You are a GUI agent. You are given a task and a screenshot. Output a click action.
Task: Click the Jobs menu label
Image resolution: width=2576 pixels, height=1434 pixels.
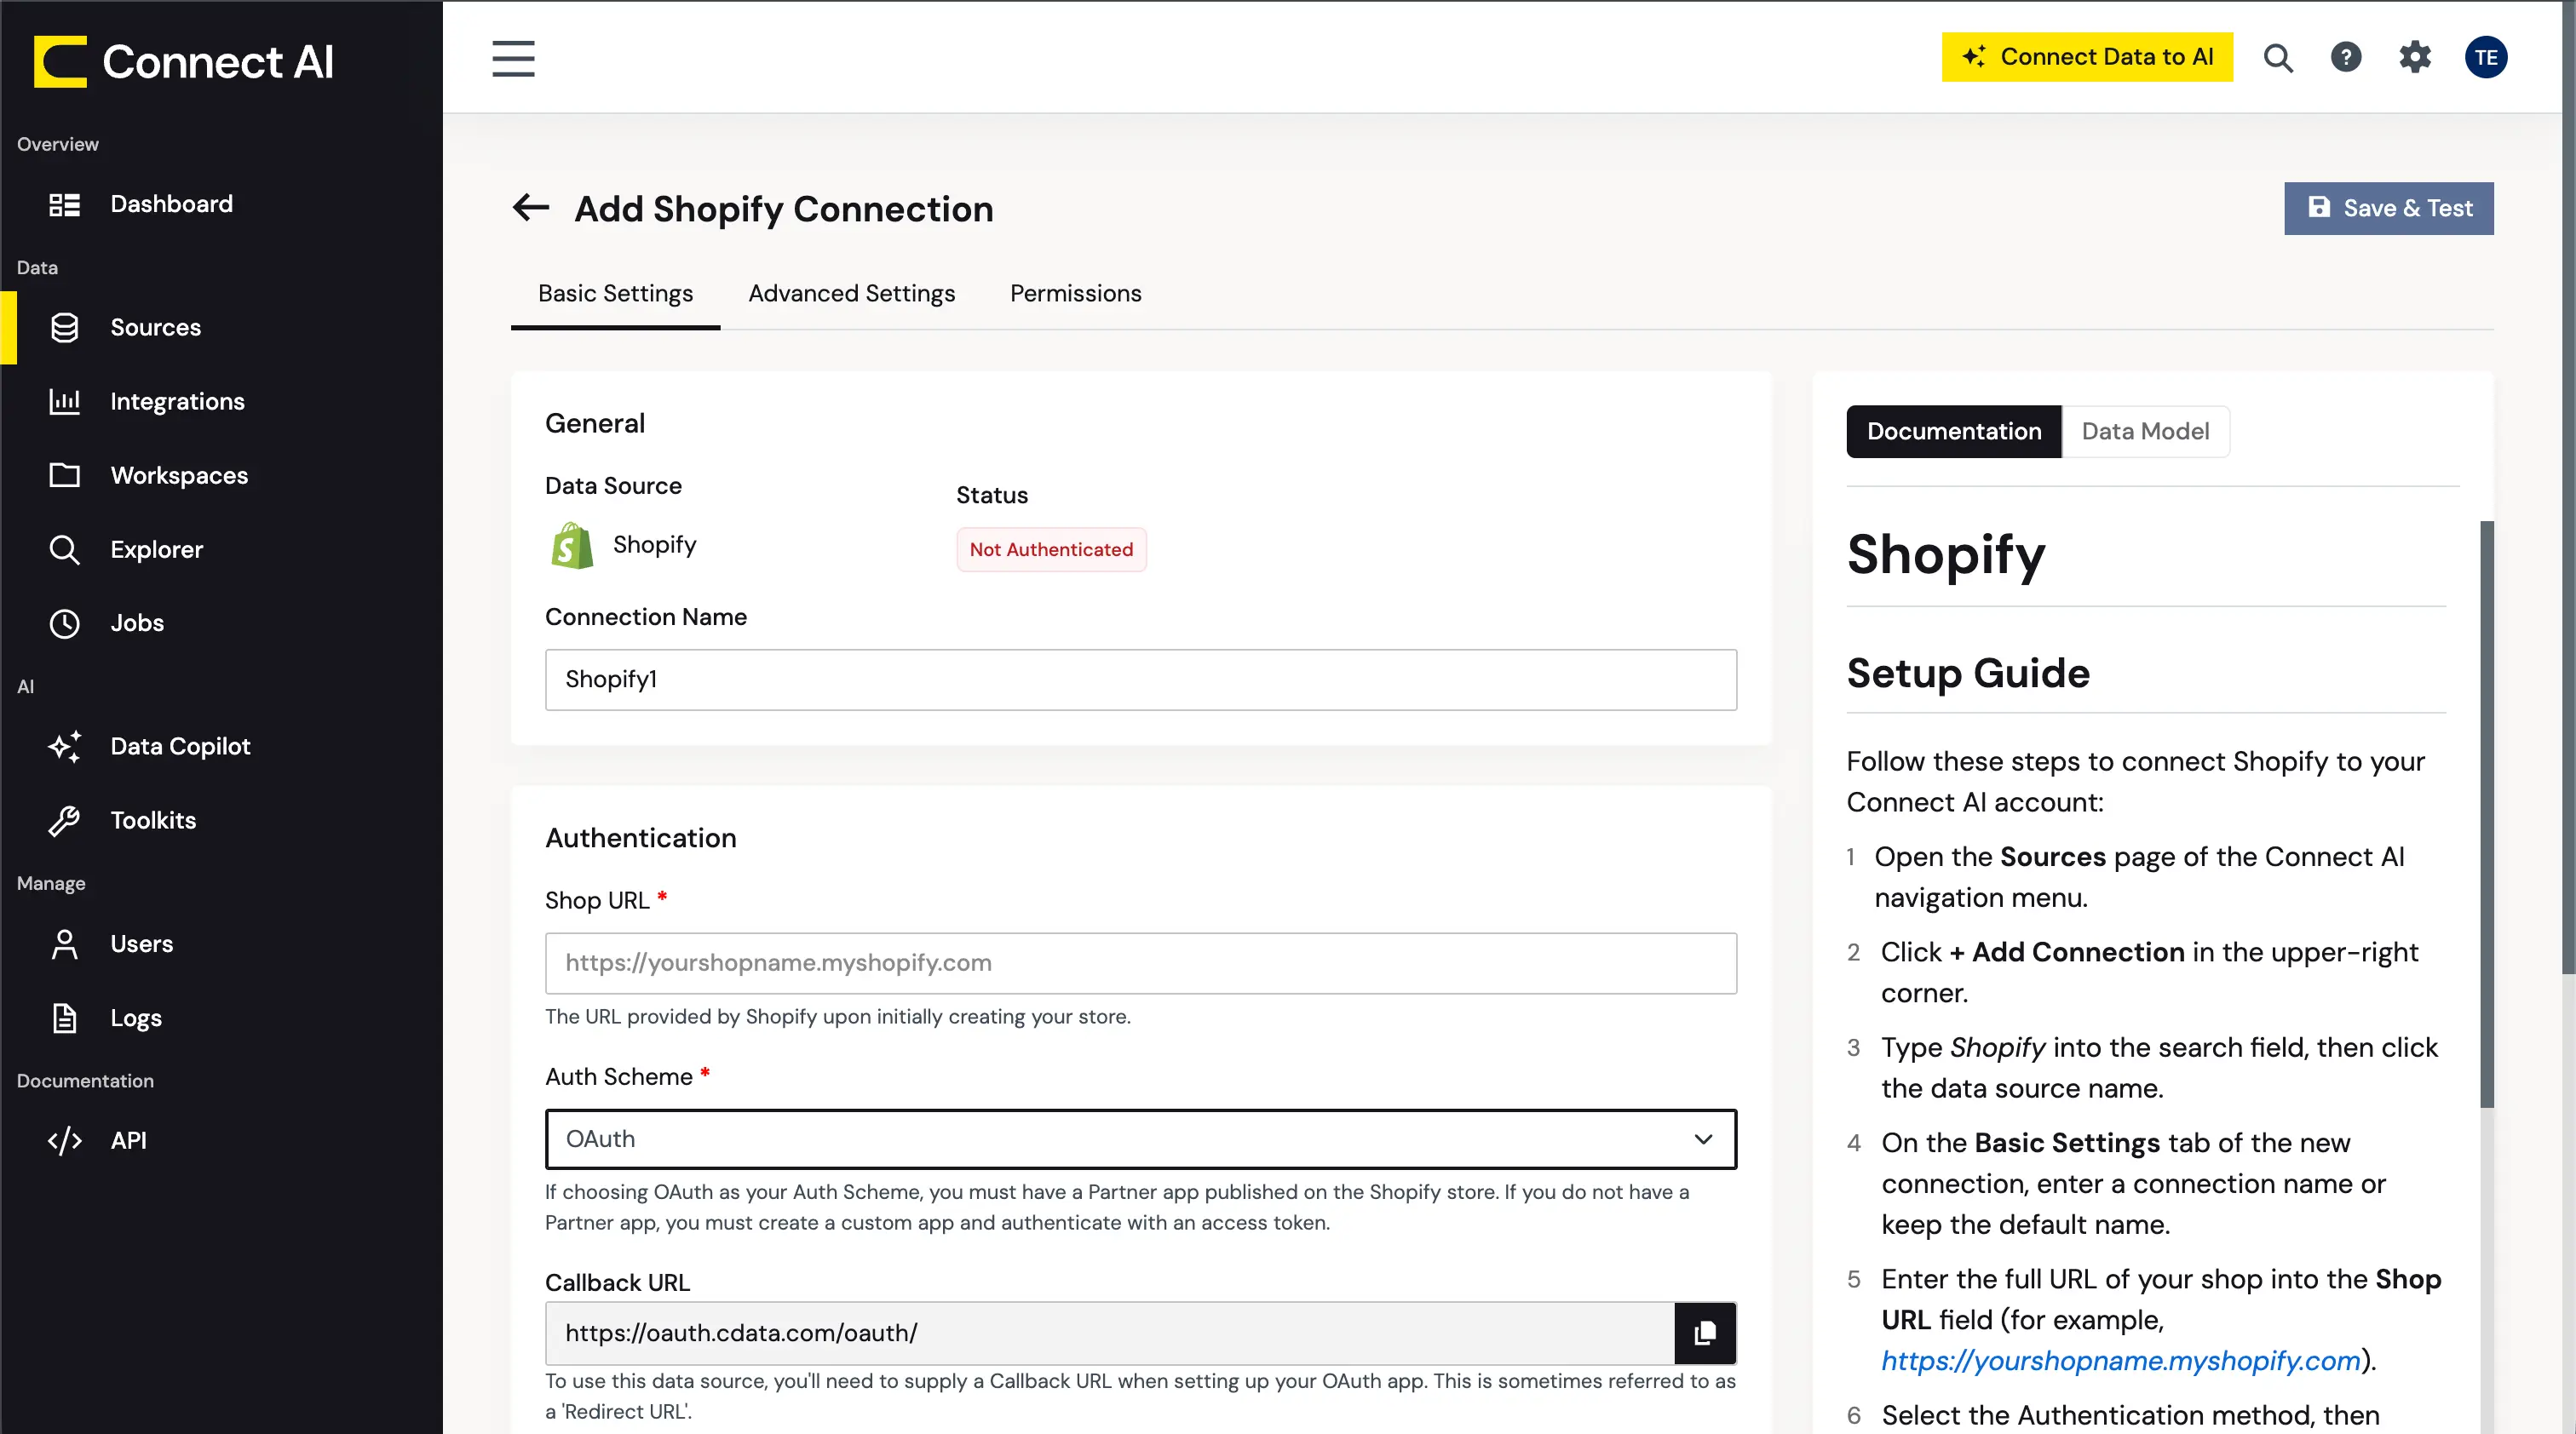click(137, 623)
